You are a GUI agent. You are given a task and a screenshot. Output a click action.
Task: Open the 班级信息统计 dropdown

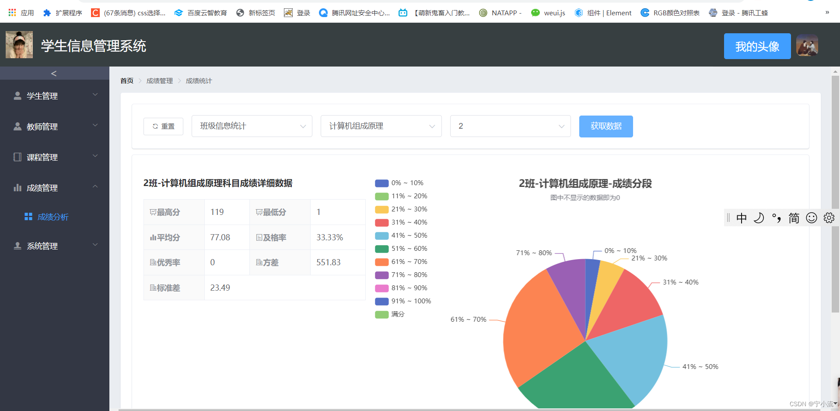[252, 126]
